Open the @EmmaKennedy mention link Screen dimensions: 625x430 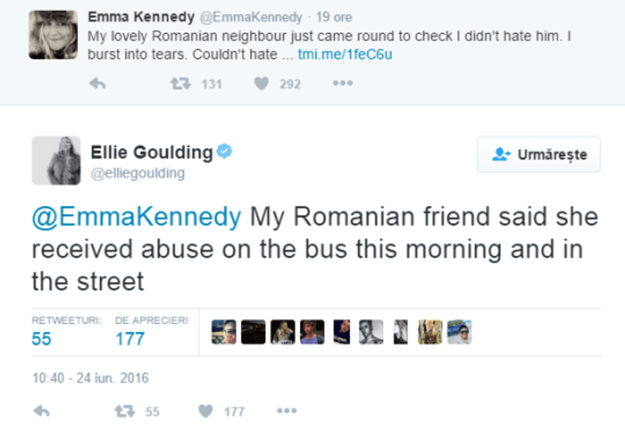pos(136,217)
